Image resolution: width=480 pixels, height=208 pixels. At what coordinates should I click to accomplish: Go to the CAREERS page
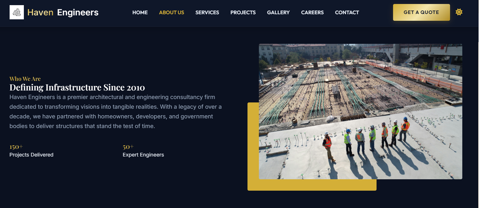[x=312, y=12]
